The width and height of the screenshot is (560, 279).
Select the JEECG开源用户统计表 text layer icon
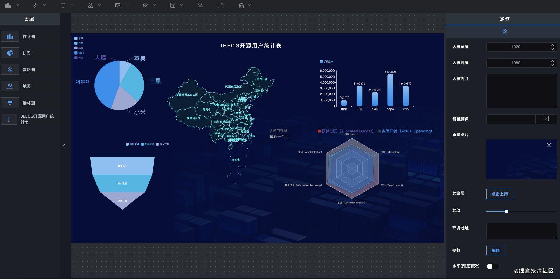(9, 119)
